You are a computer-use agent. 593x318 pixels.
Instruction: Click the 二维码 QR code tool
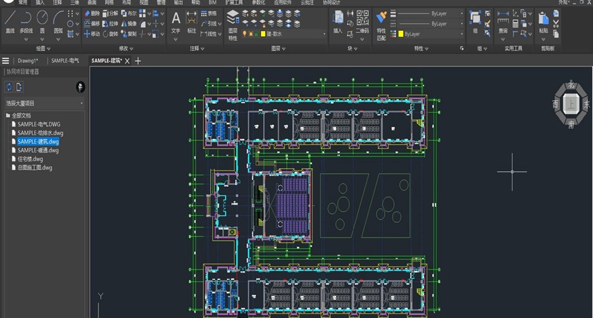pyautogui.click(x=363, y=21)
